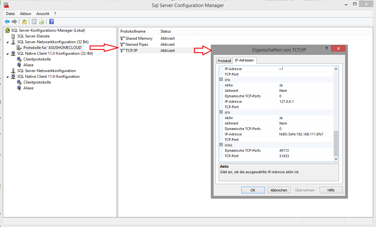The image size is (376, 227).
Task: Open the Aktion menu
Action: [25, 14]
